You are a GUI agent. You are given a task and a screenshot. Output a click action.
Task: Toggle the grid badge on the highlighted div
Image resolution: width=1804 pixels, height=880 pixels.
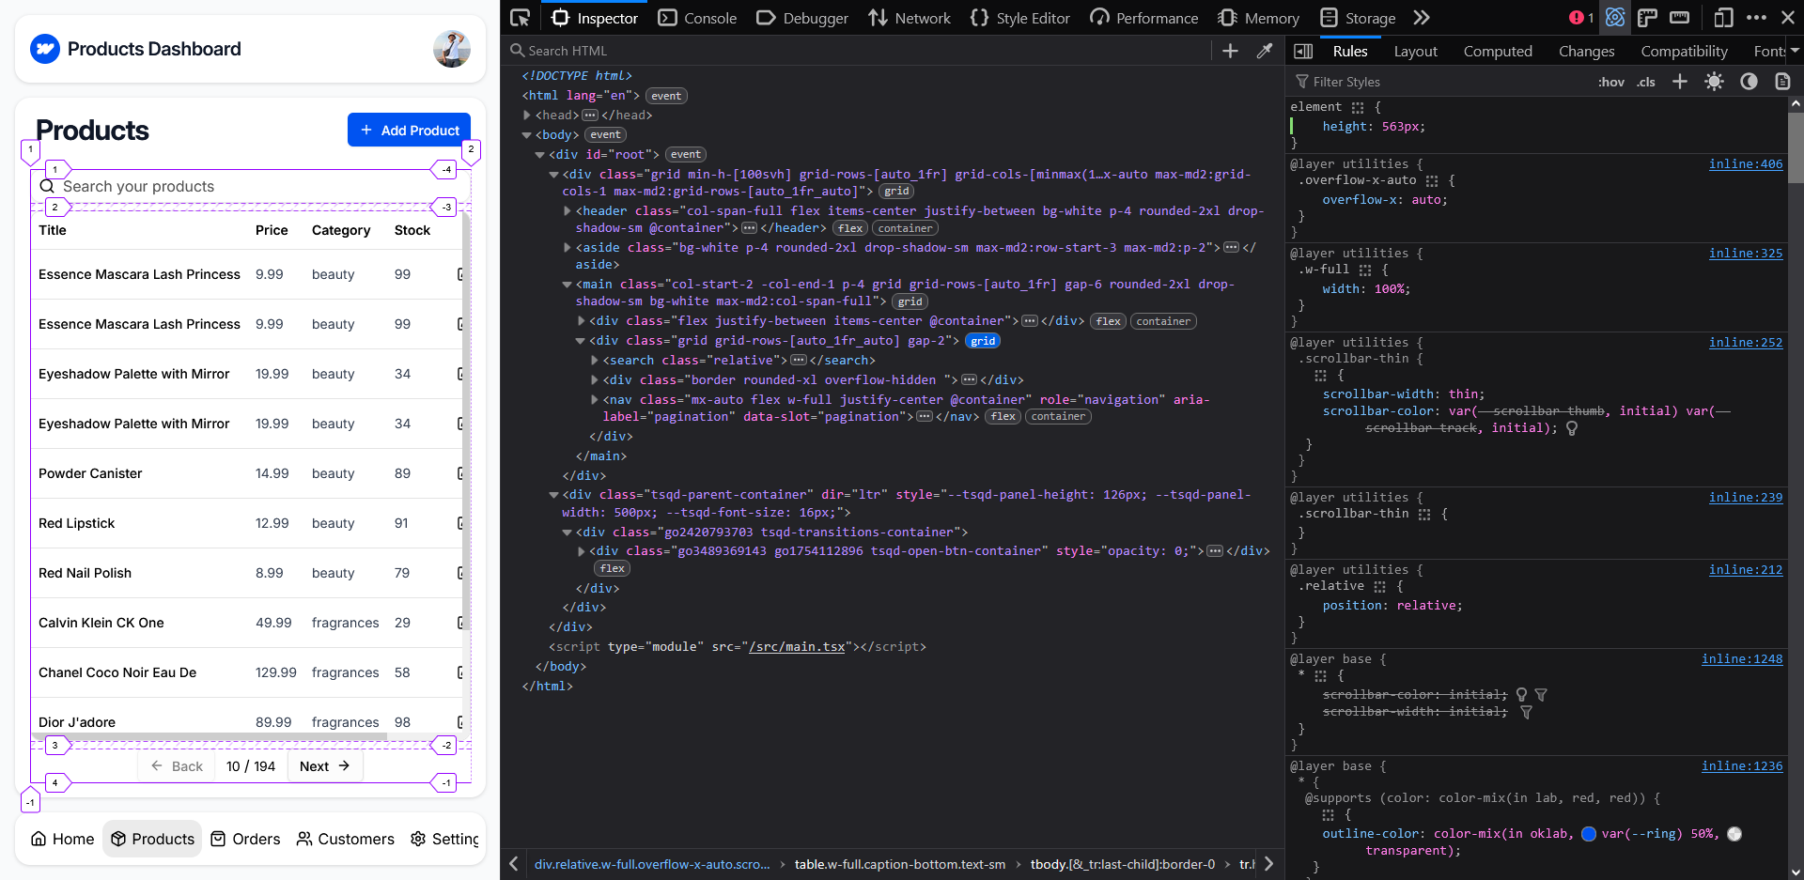982,341
